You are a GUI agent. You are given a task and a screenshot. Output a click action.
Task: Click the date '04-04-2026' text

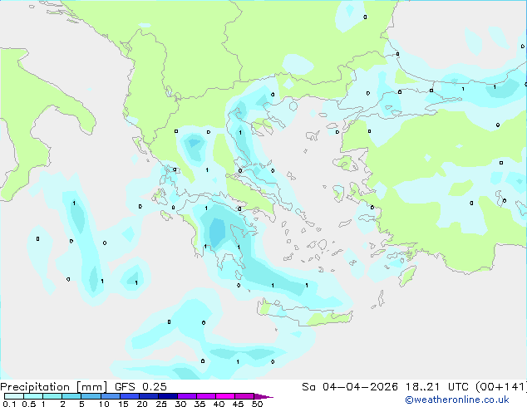point(360,387)
